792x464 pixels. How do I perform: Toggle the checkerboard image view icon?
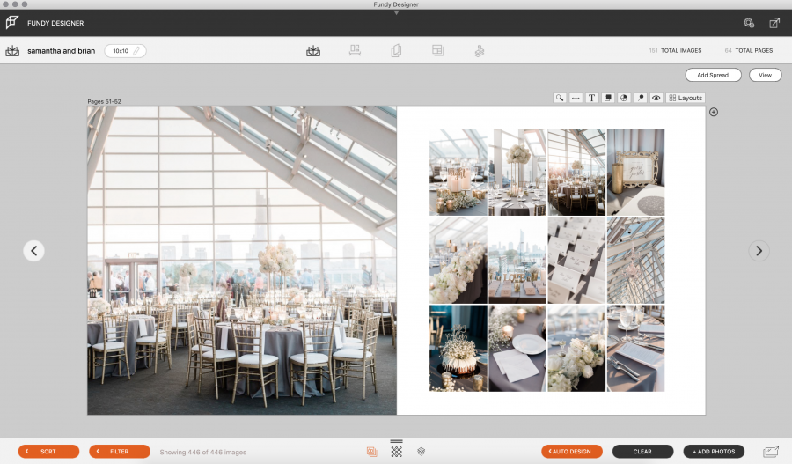point(396,452)
